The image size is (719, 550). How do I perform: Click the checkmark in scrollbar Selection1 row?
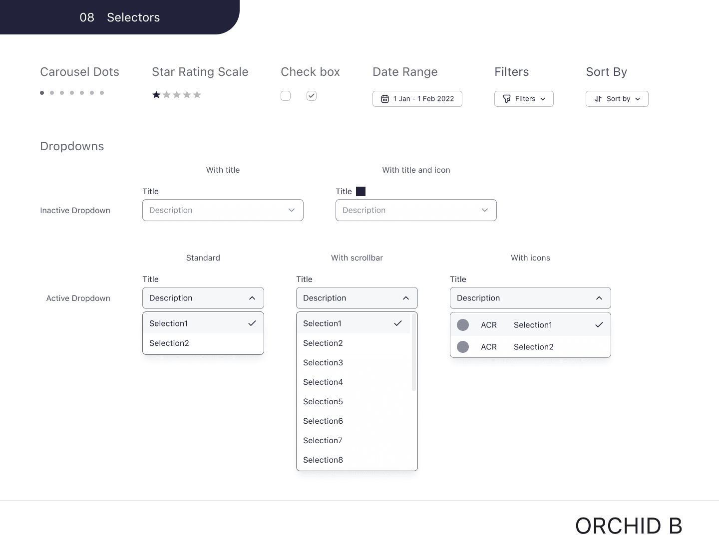click(398, 323)
